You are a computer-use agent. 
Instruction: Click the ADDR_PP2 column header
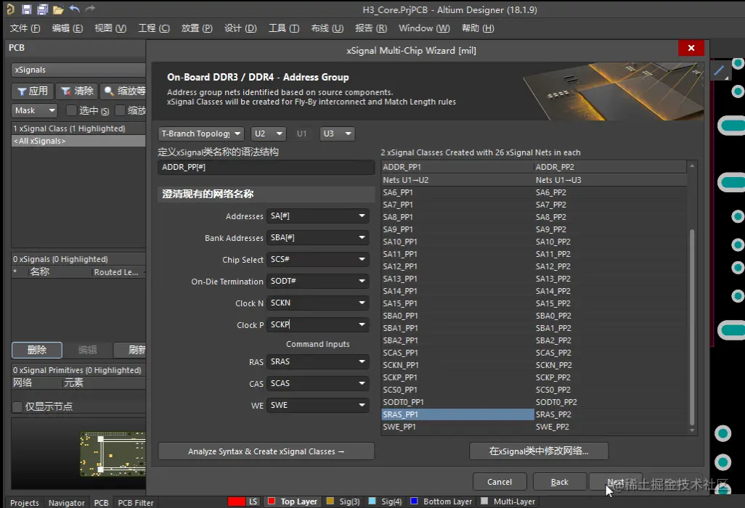coord(611,167)
